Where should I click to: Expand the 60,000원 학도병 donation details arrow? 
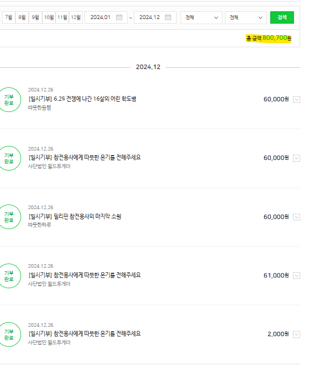[296, 100]
